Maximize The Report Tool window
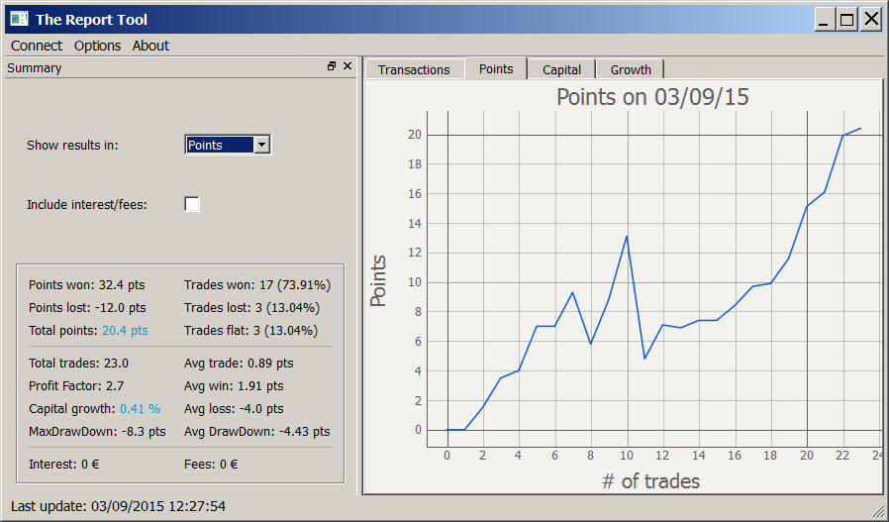 (x=847, y=19)
